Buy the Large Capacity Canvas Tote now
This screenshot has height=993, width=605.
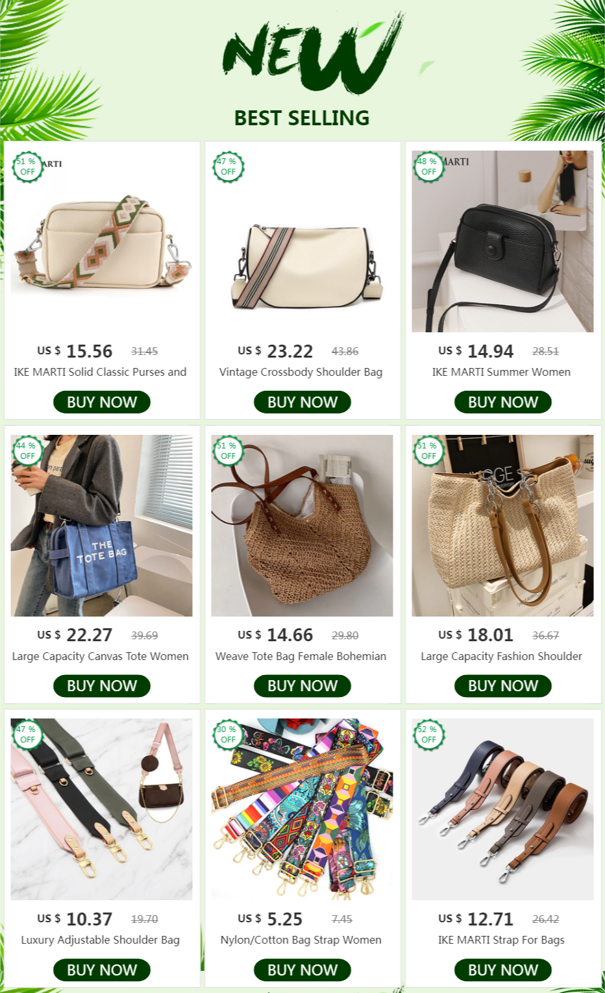point(102,685)
